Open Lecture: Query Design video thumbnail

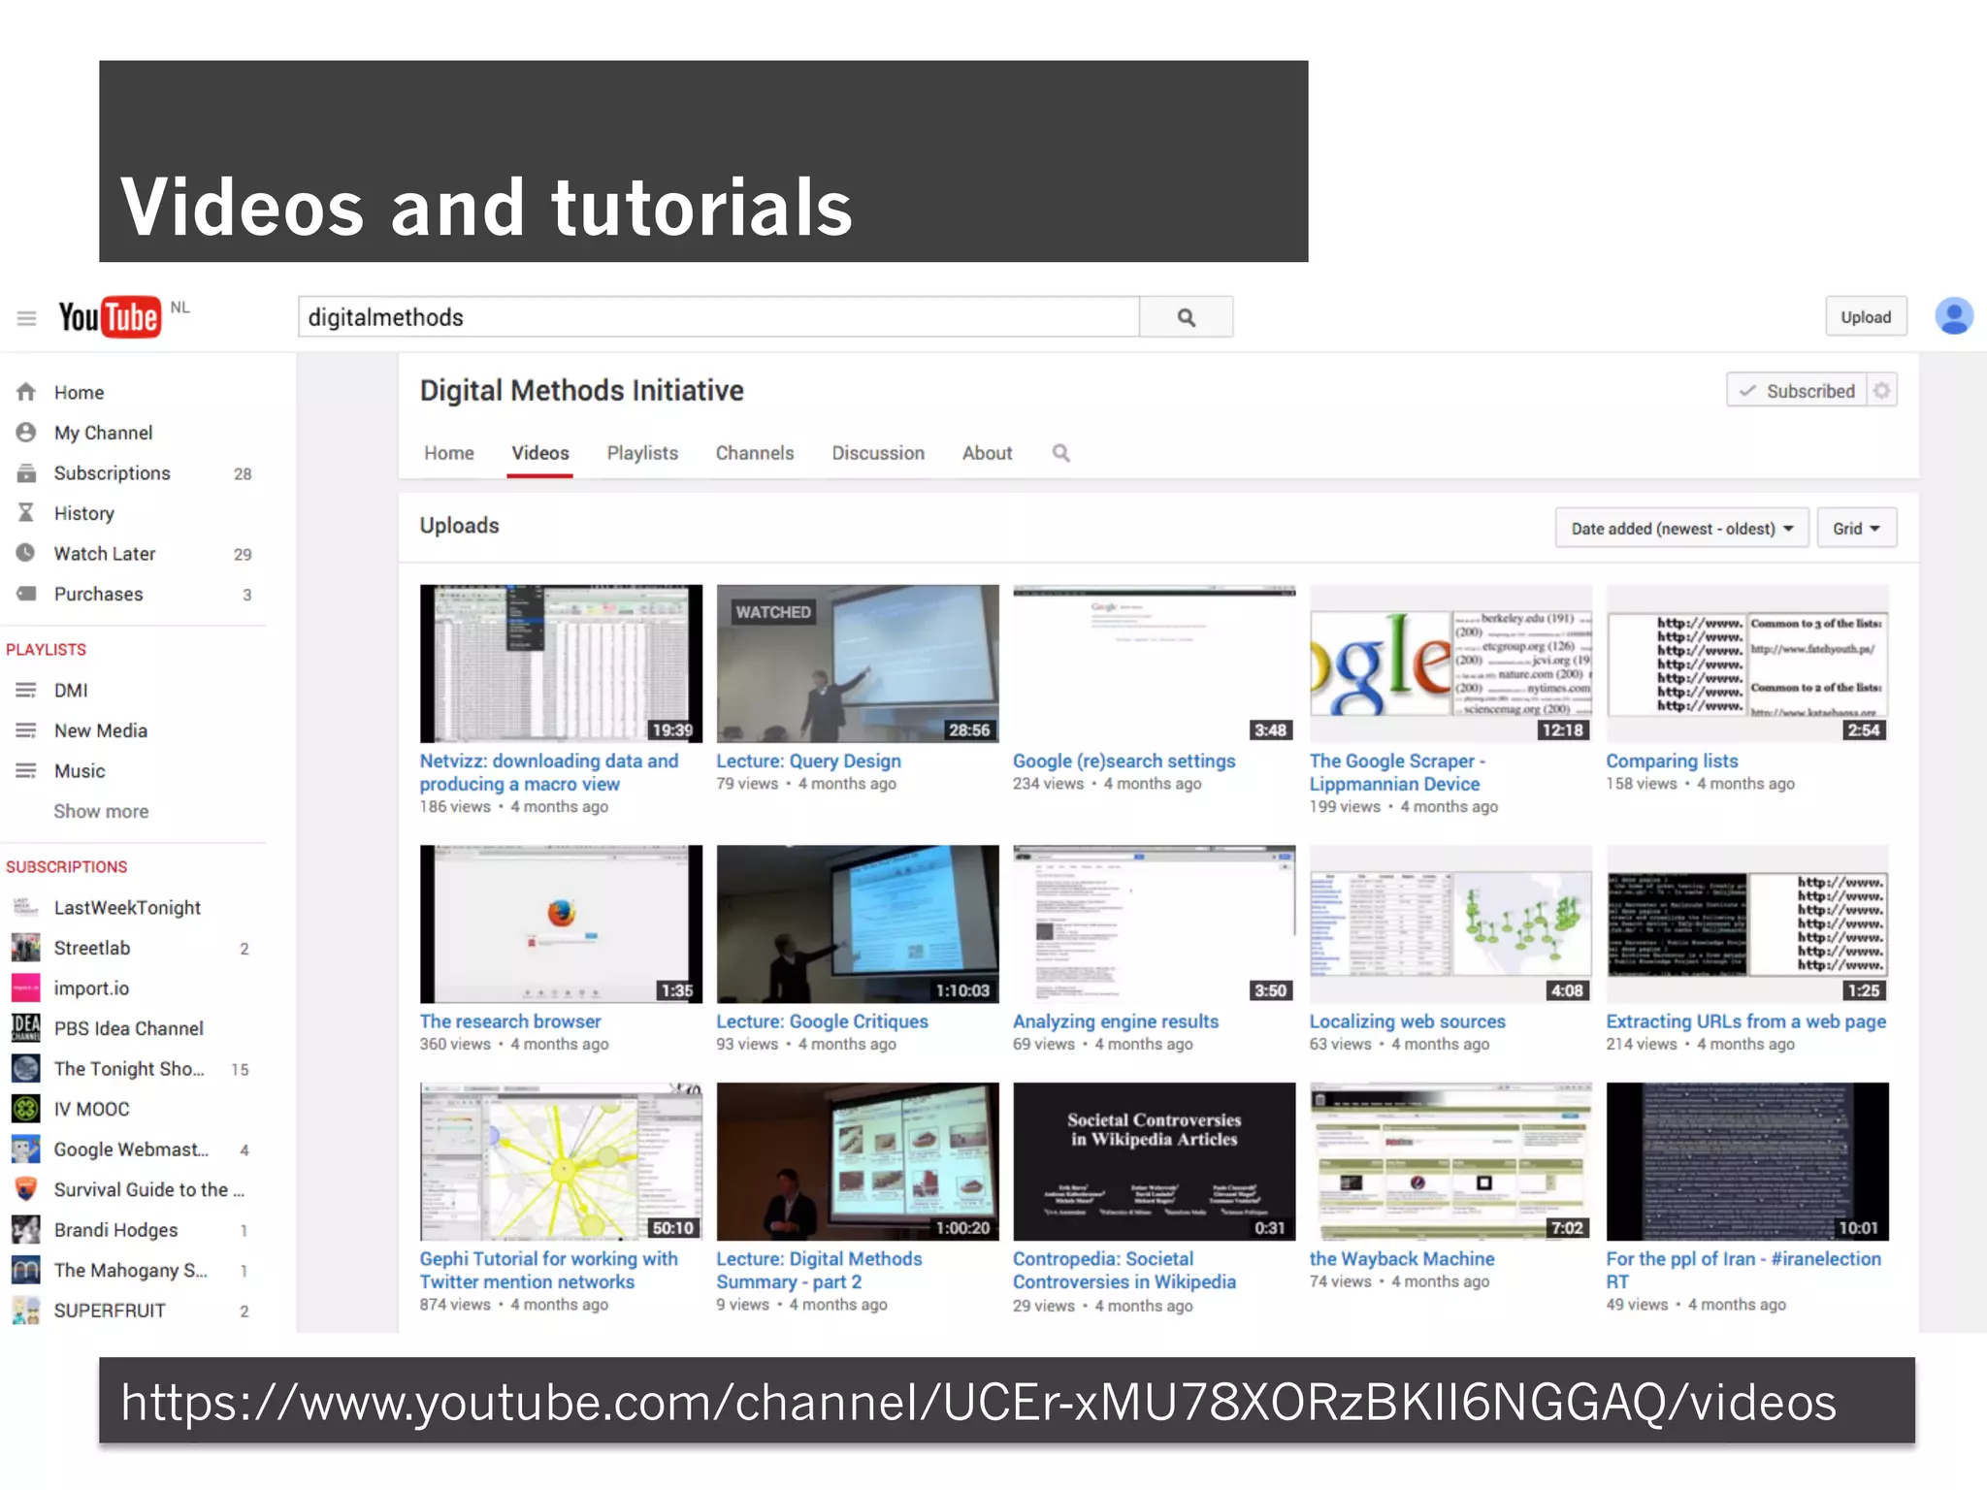tap(857, 664)
